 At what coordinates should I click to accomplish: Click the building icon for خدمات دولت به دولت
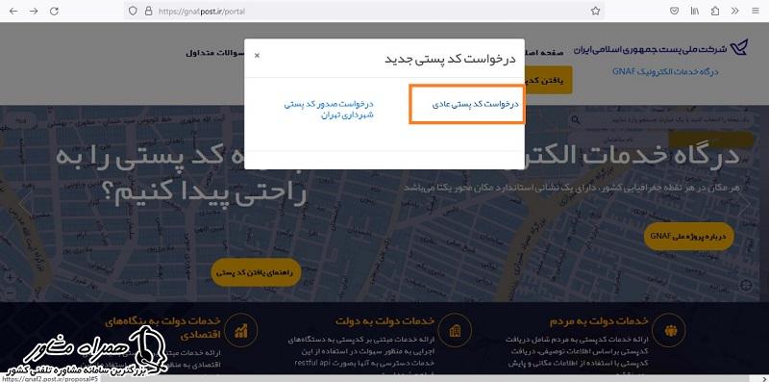coord(455,331)
